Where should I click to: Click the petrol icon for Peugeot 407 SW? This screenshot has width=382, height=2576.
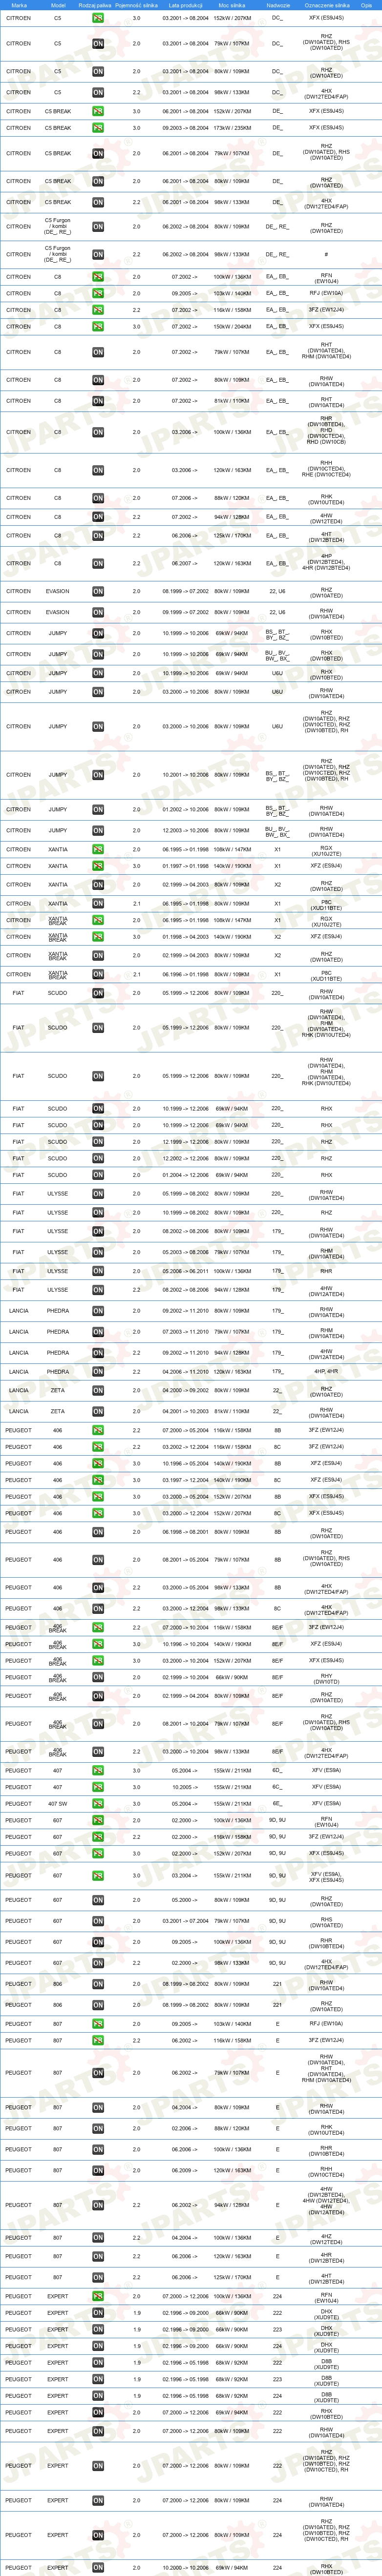(98, 1804)
